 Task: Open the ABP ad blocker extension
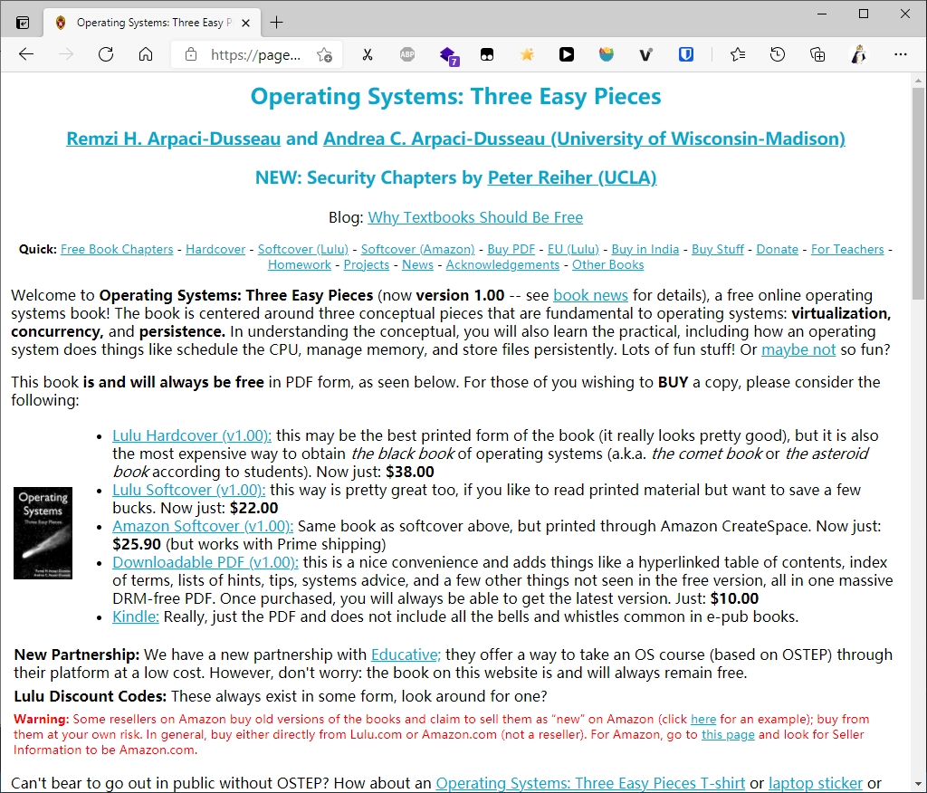click(x=407, y=55)
